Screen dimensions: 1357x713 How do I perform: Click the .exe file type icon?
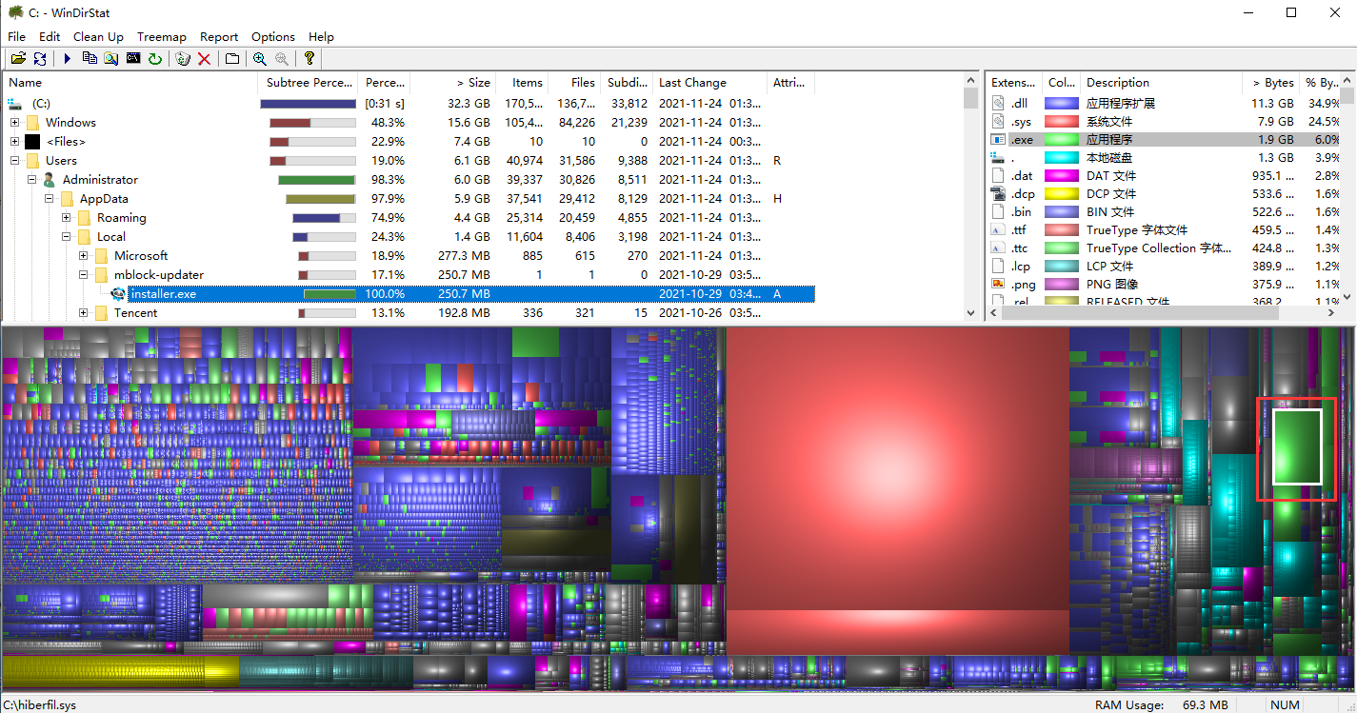coord(998,139)
